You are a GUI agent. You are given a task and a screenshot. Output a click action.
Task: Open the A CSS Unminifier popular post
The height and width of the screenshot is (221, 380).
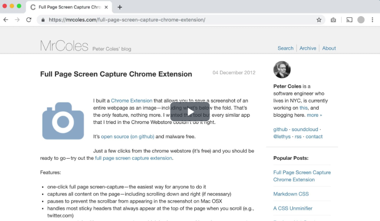click(293, 208)
